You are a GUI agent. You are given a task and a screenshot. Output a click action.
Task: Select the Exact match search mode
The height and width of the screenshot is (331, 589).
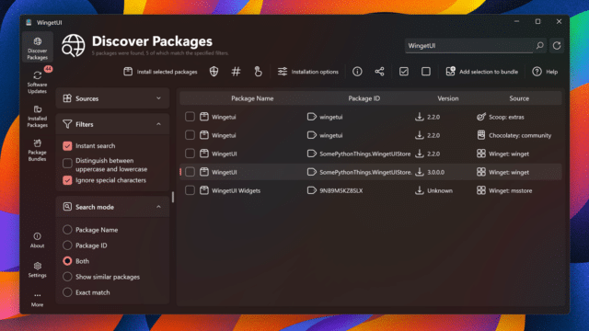tap(67, 292)
